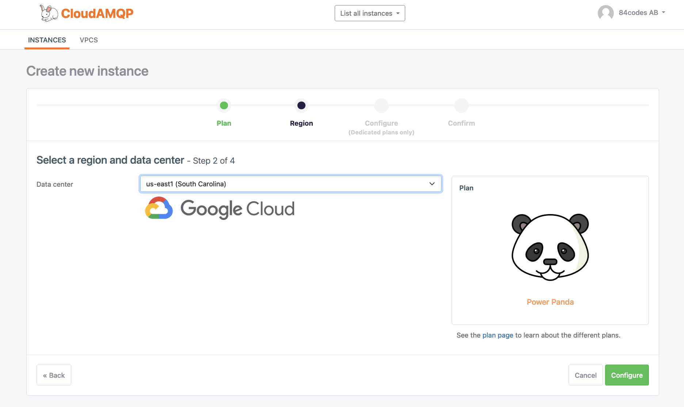Click the green Configure button
The image size is (684, 407).
pos(627,375)
